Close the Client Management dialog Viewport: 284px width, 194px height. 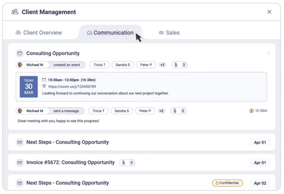(x=269, y=12)
